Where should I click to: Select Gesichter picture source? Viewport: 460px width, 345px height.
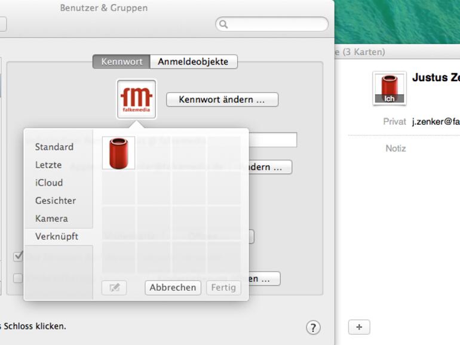56,201
